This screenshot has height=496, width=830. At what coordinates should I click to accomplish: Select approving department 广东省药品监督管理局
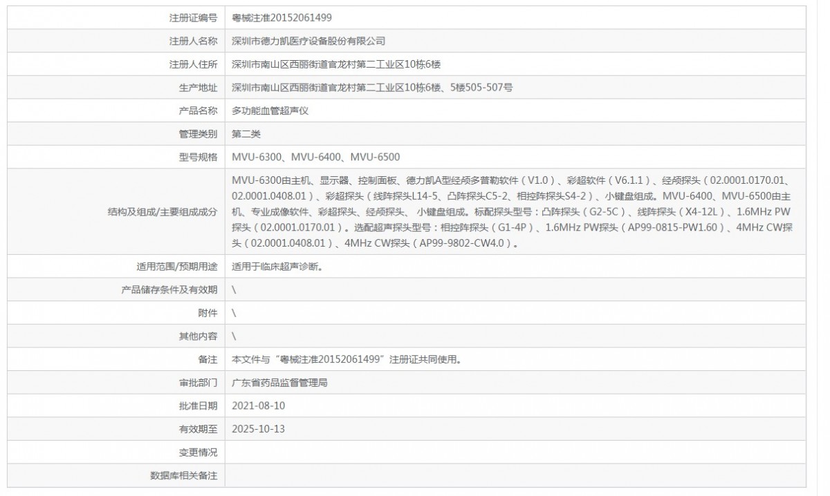point(279,382)
